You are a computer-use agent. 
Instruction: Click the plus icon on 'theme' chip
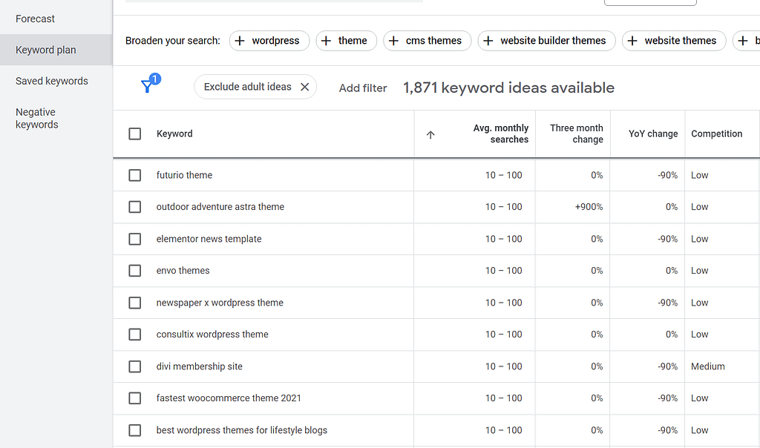click(x=327, y=41)
